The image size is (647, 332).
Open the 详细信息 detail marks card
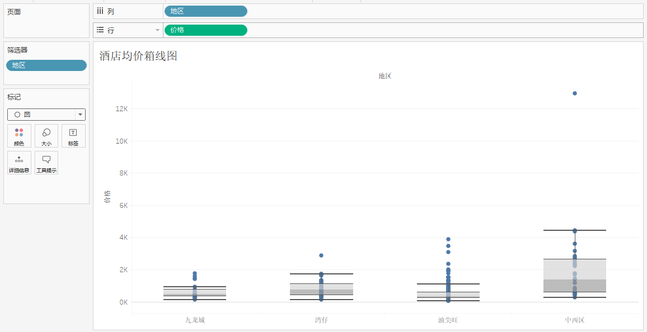click(x=19, y=163)
